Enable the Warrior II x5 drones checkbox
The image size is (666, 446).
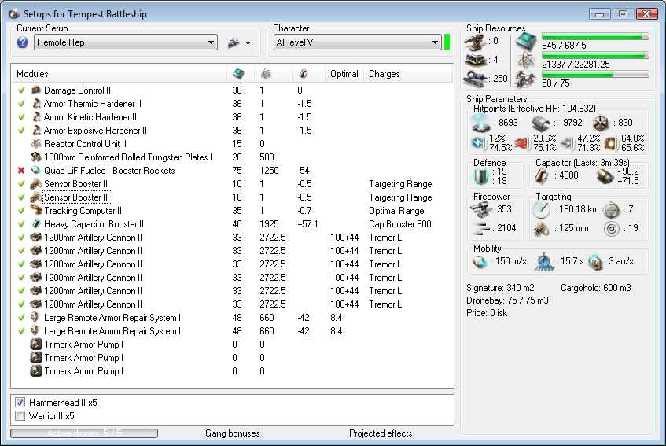20,416
